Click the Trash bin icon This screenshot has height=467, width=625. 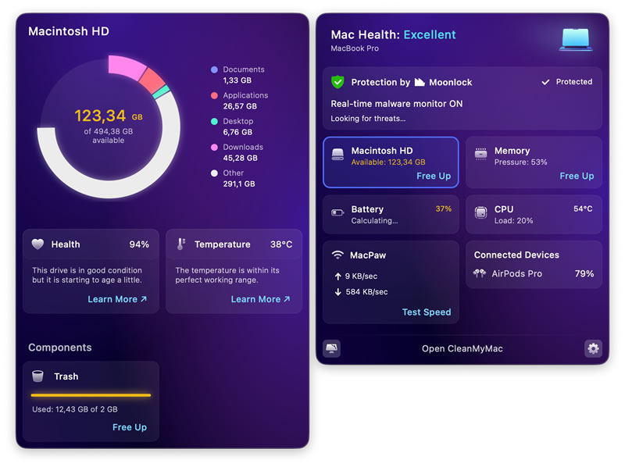[x=37, y=376]
